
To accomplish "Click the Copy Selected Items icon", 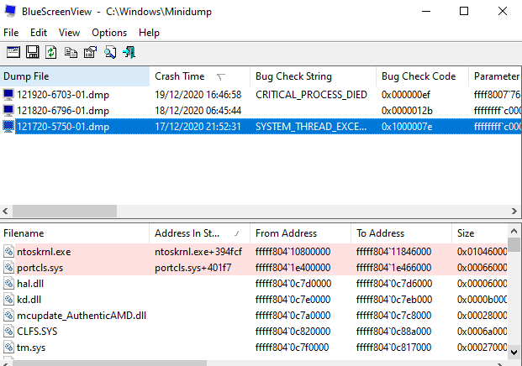I will tap(71, 53).
